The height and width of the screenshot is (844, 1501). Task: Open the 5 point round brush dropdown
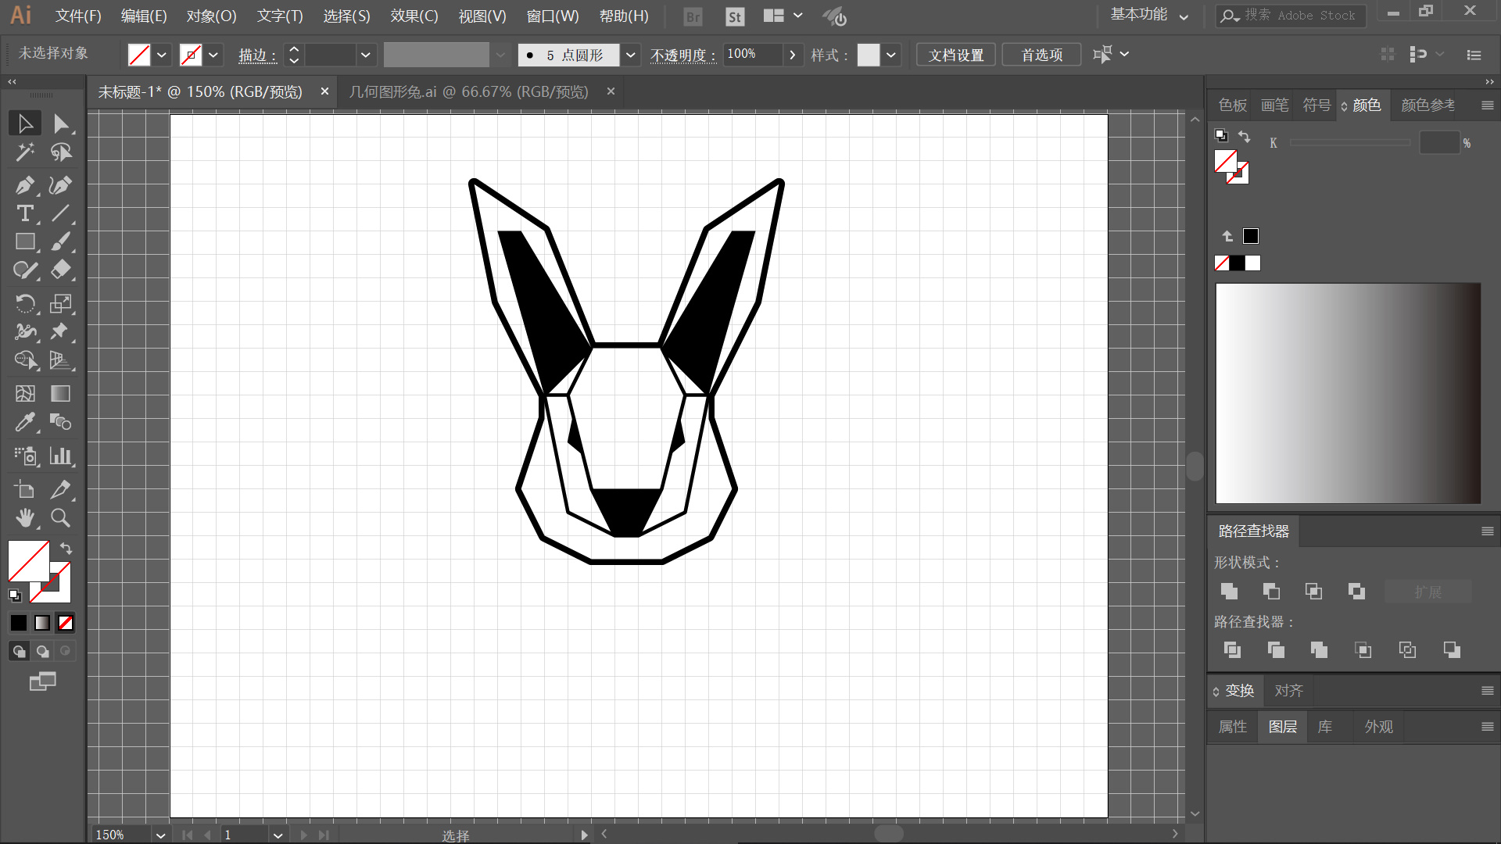tap(631, 55)
